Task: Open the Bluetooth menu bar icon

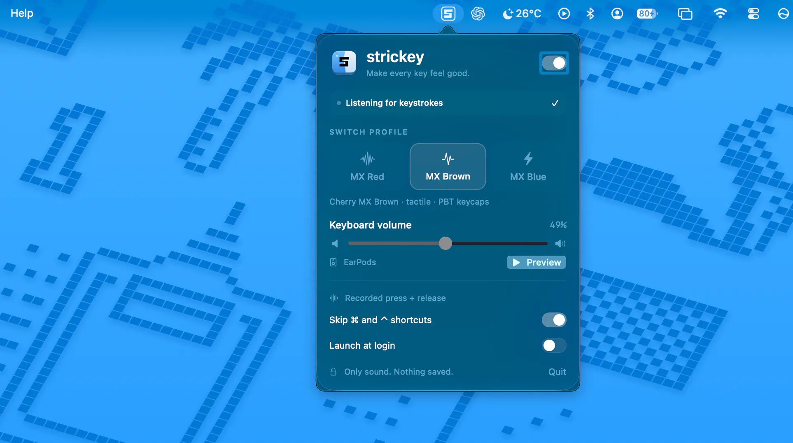Action: (x=590, y=14)
